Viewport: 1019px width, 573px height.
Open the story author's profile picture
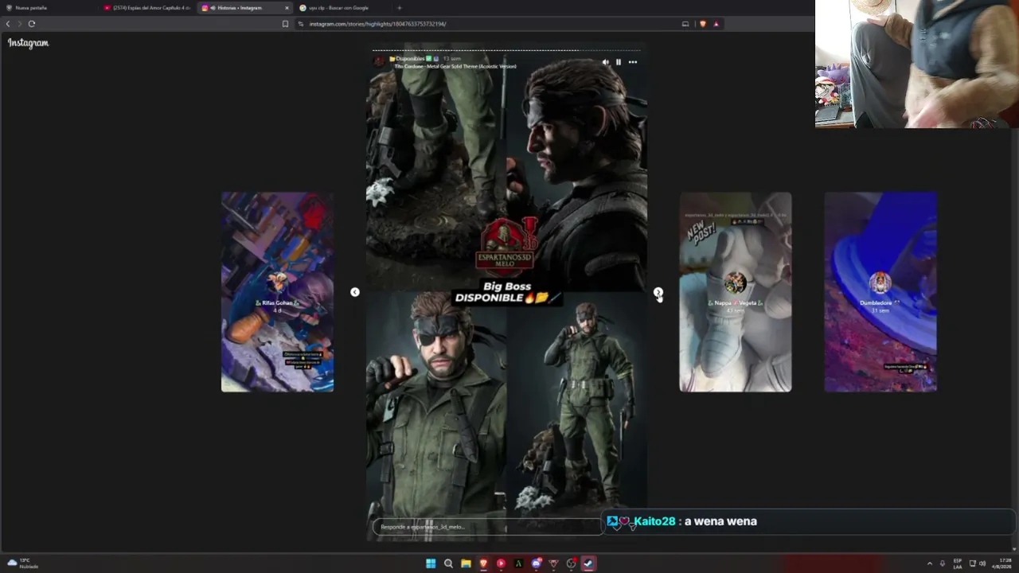380,60
